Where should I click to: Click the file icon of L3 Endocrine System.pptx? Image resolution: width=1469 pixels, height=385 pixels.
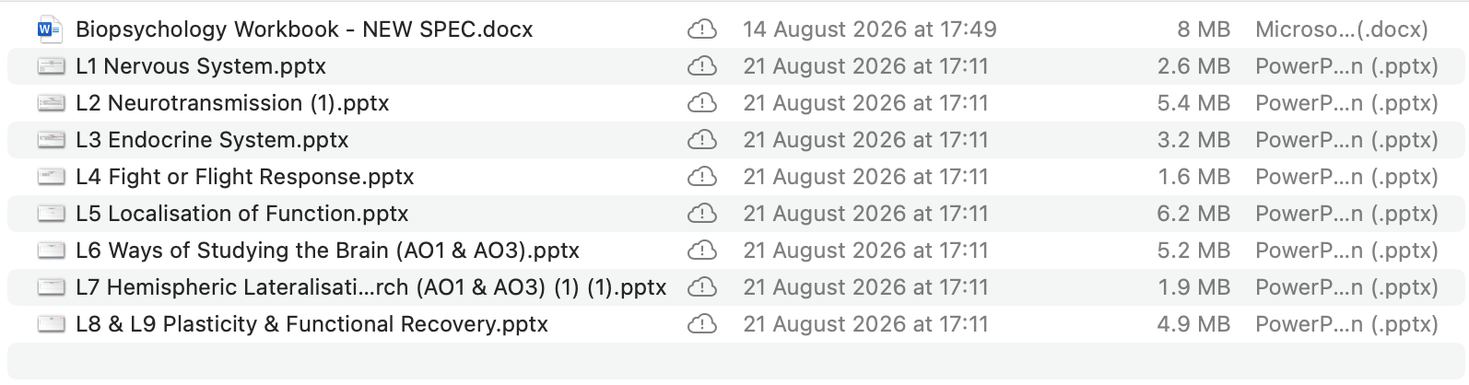tap(52, 140)
